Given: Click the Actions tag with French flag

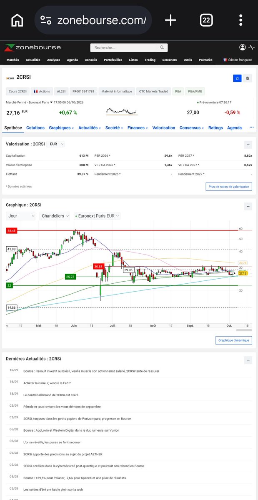Looking at the screenshot, I should 42,91.
